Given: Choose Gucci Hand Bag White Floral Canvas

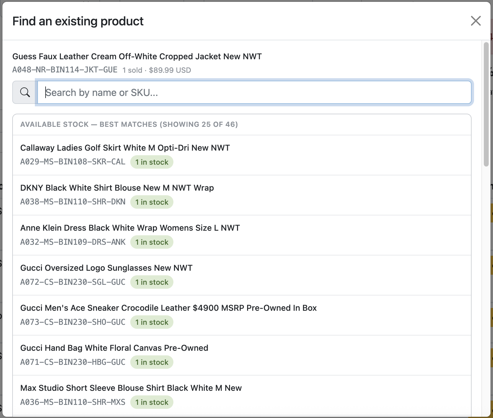Looking at the screenshot, I should coord(242,355).
